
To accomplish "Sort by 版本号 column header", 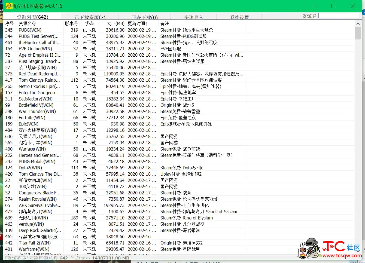I will [71, 24].
